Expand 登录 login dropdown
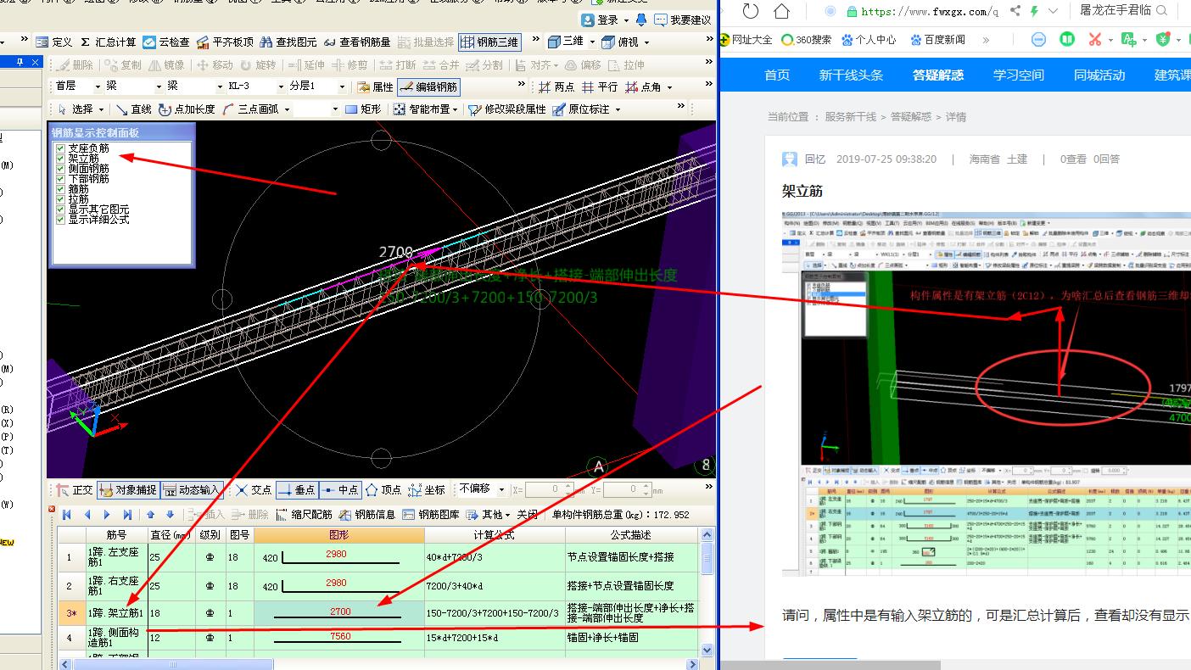Screen dimensions: 1191x670 click(626, 20)
